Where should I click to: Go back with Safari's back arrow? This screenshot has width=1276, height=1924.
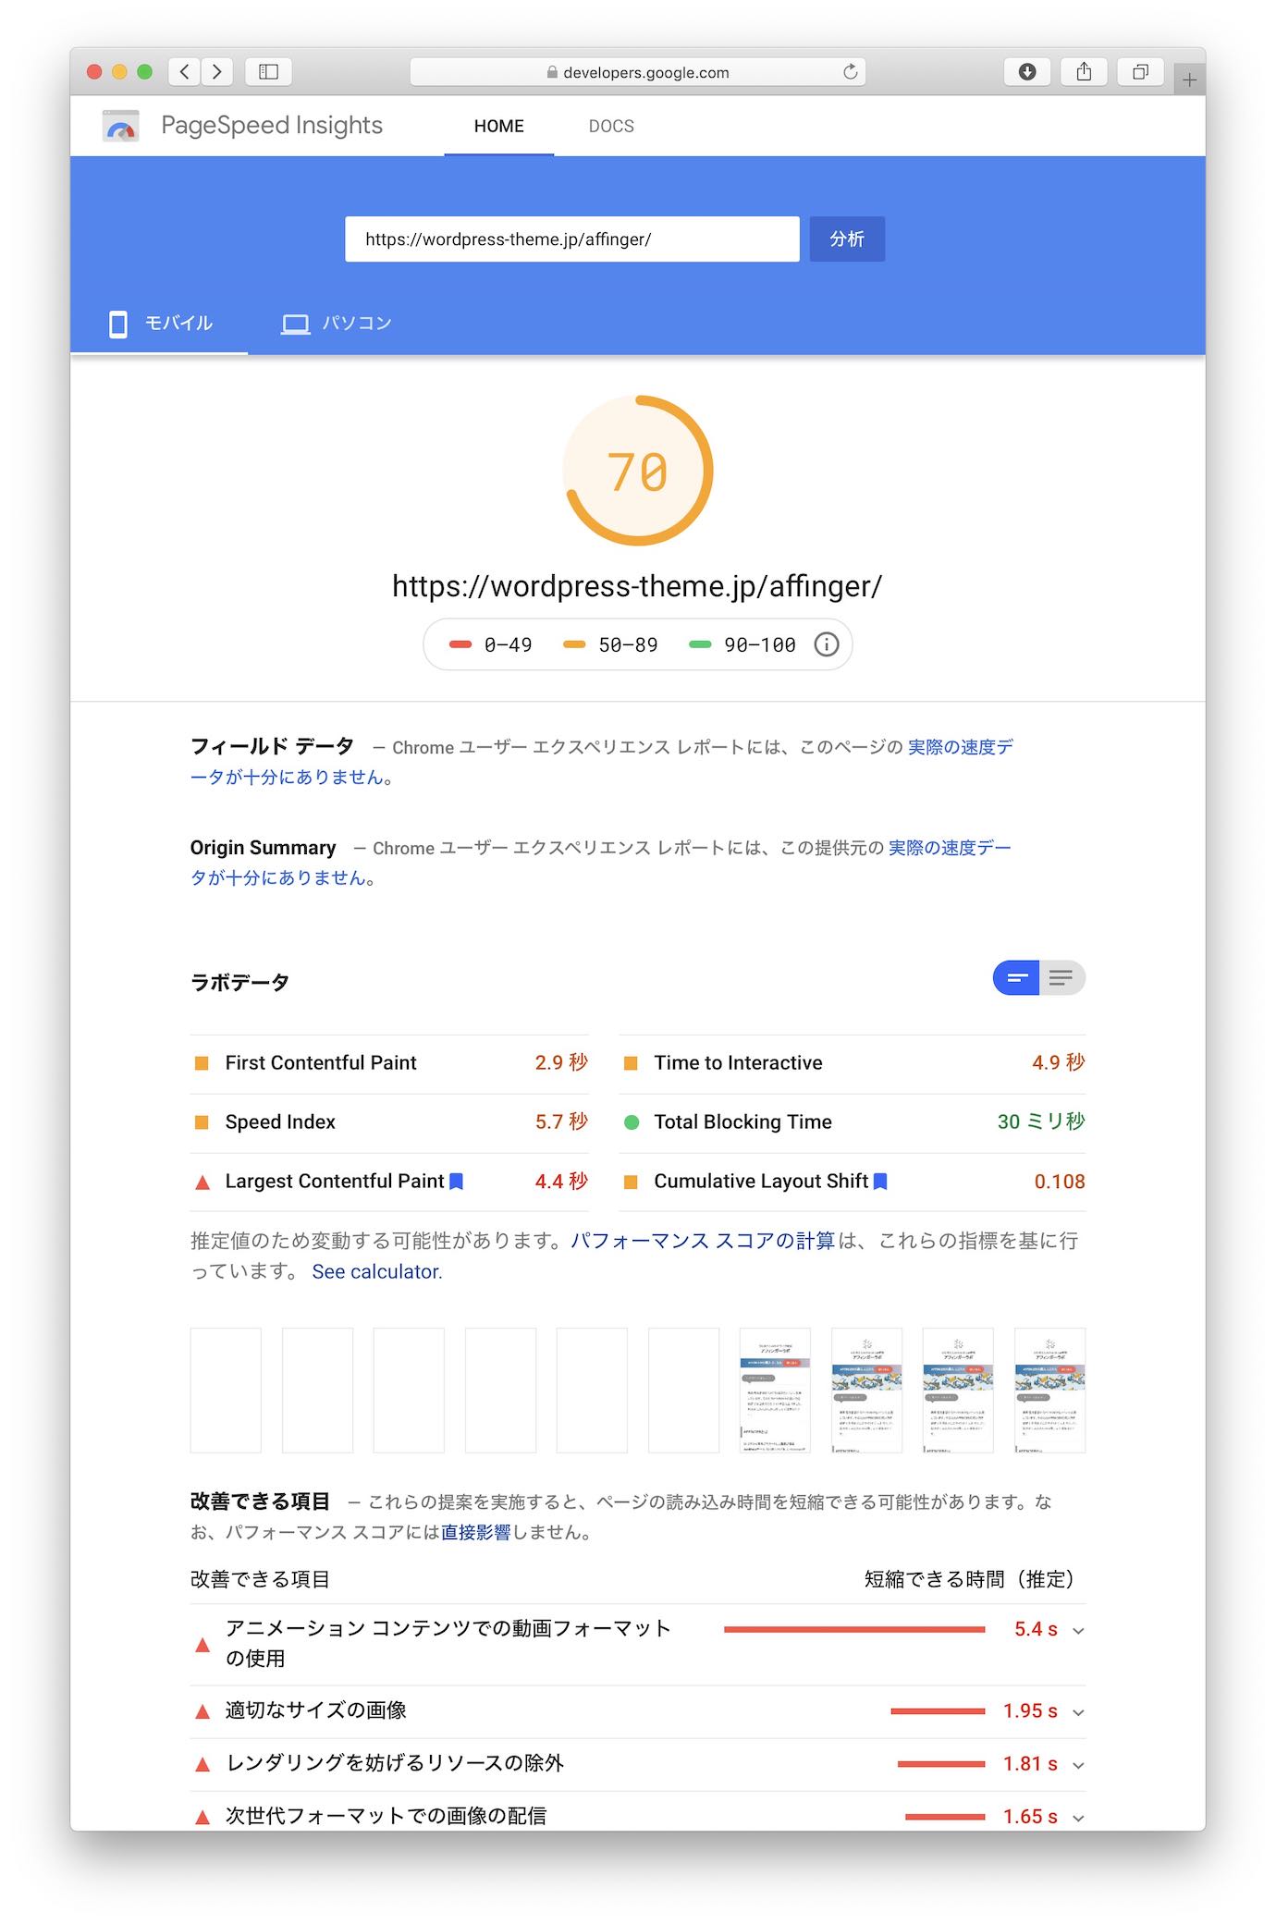185,72
